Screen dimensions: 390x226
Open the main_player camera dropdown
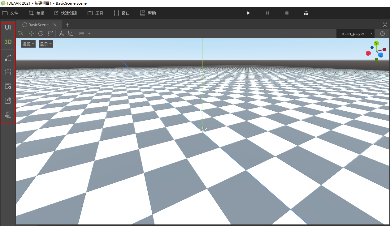pos(355,33)
